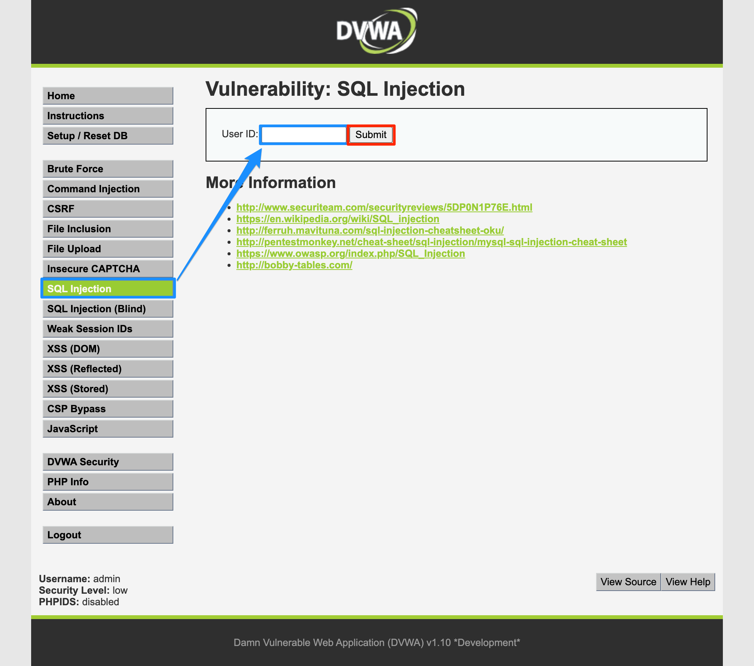Open the About page
Viewport: 754px width, 666px height.
[x=108, y=502]
